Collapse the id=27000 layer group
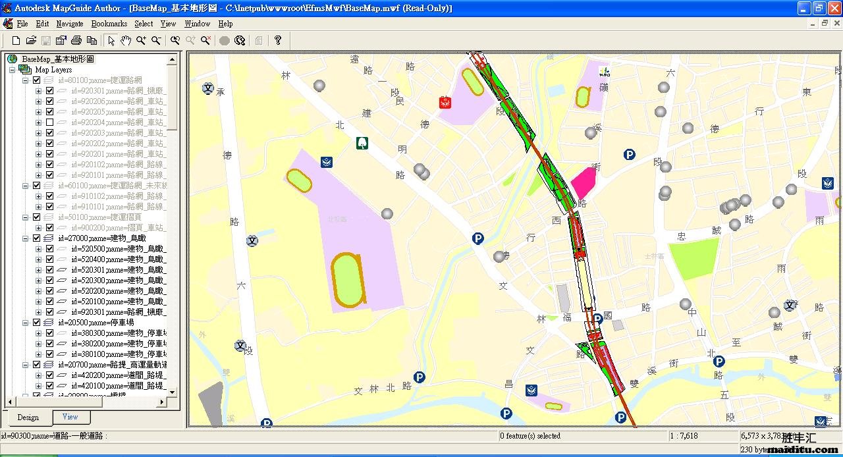 [26, 238]
